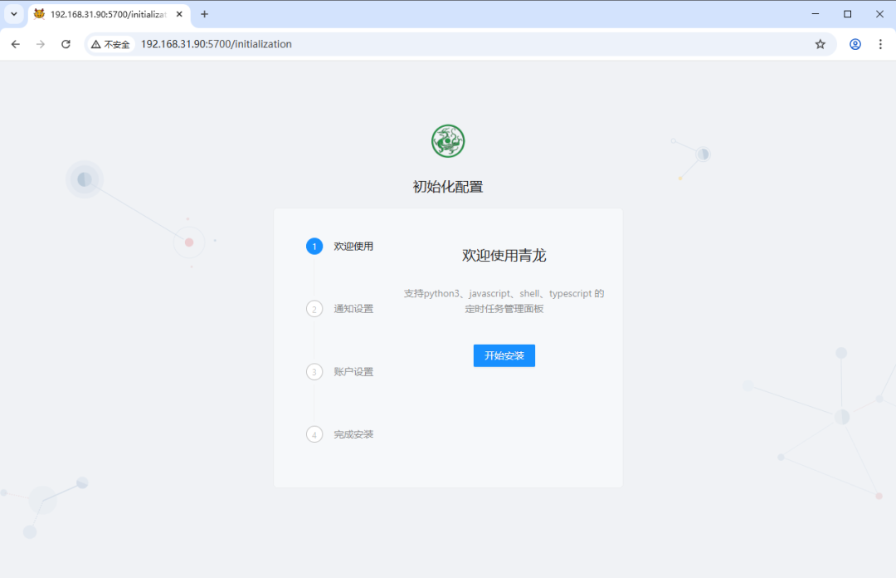Click the browser forward arrow icon
Image resolution: width=896 pixels, height=578 pixels.
[40, 44]
